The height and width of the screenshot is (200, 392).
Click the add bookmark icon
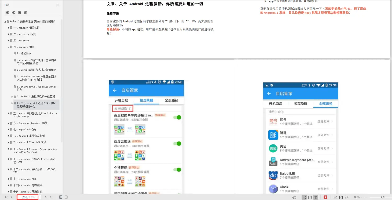[x=20, y=13]
